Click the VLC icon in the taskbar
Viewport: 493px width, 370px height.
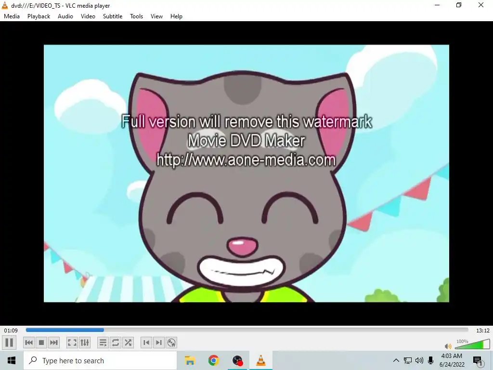[x=261, y=360]
